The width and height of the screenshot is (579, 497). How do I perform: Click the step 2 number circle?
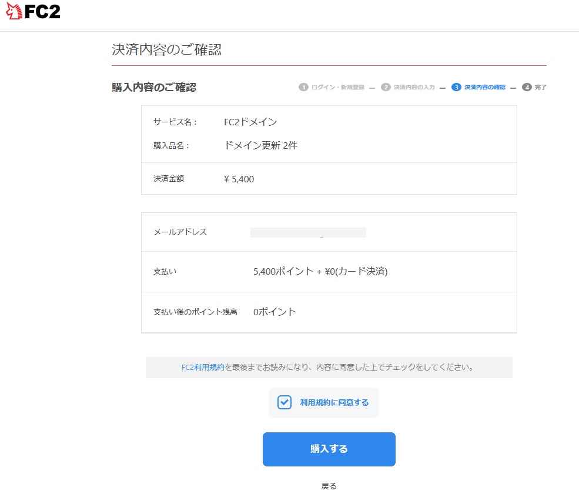click(386, 87)
